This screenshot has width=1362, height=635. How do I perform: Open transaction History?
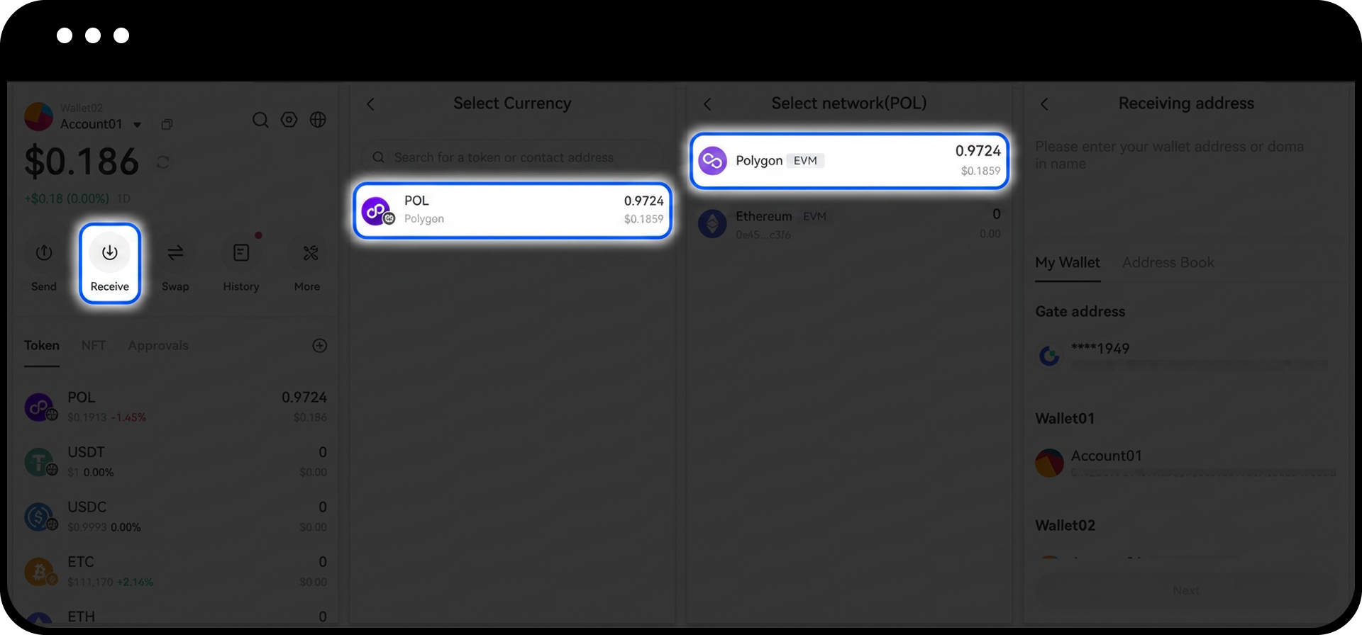[x=241, y=253]
